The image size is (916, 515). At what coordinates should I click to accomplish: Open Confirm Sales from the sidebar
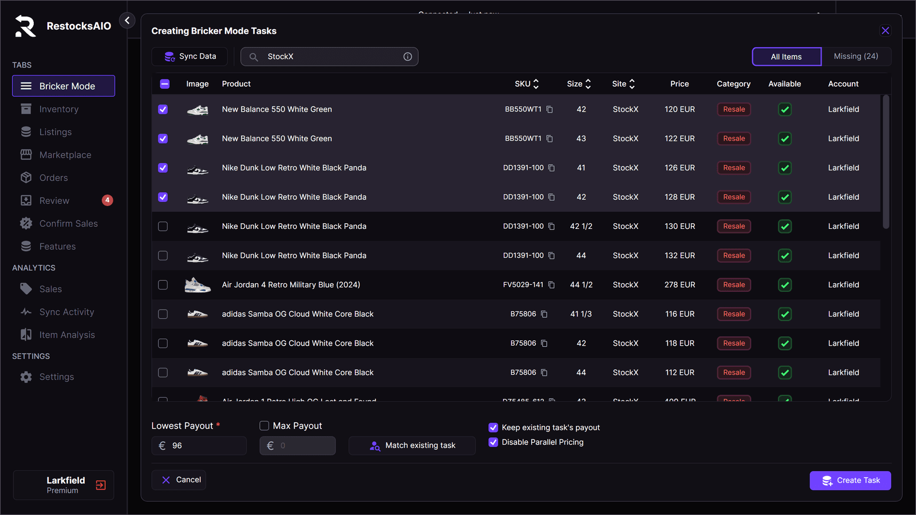(64, 224)
